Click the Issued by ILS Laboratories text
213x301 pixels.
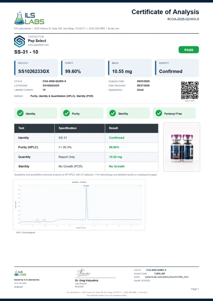point(27,280)
